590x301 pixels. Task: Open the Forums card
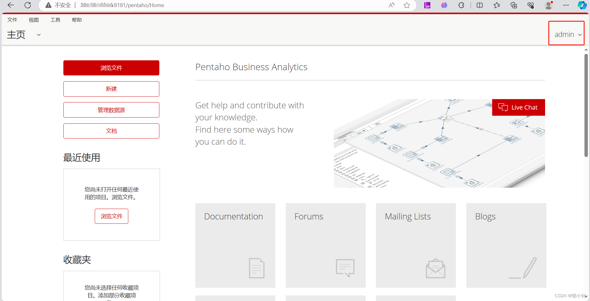326,245
